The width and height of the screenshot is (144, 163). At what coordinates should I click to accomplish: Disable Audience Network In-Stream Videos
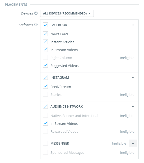point(45,123)
